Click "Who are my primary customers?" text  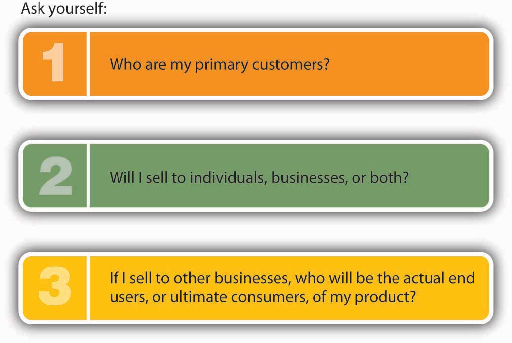point(219,64)
